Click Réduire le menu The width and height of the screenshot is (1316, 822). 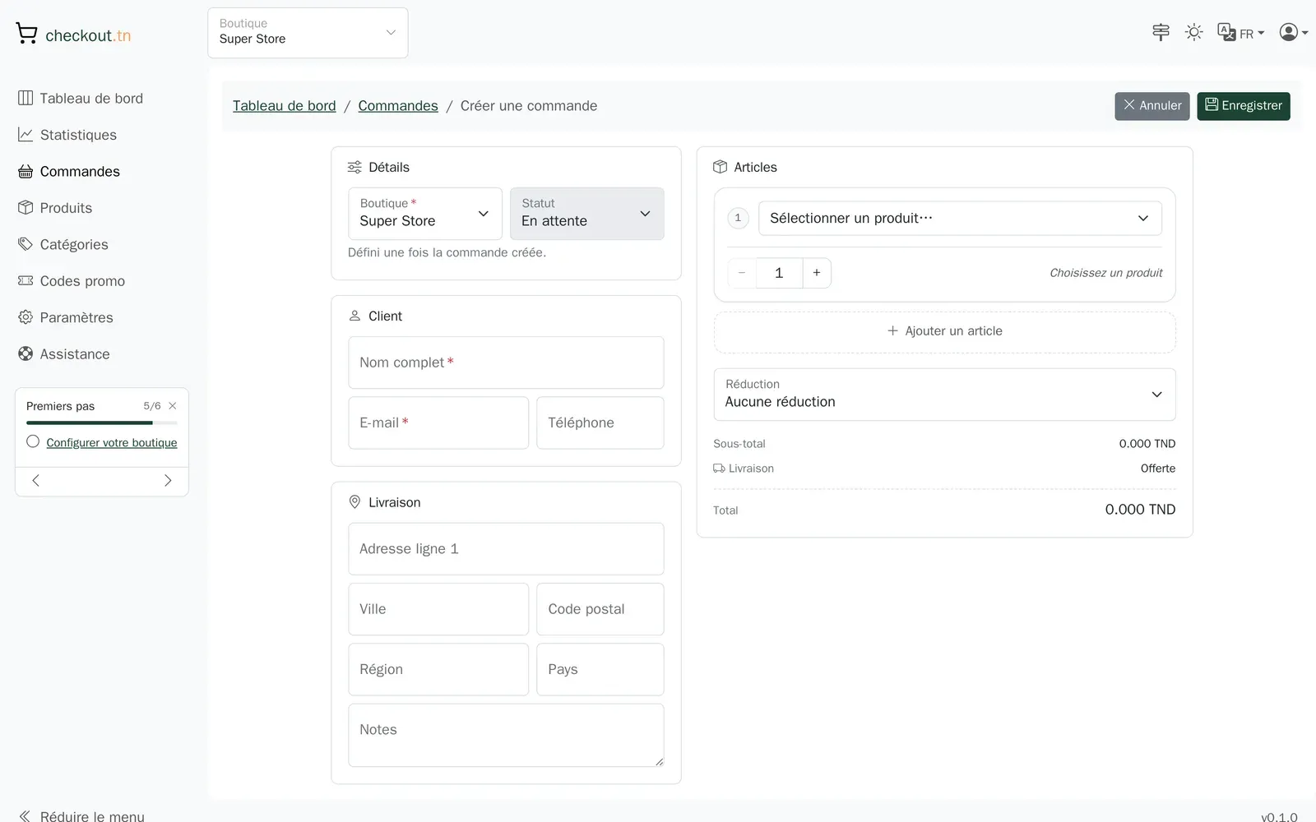tap(81, 815)
